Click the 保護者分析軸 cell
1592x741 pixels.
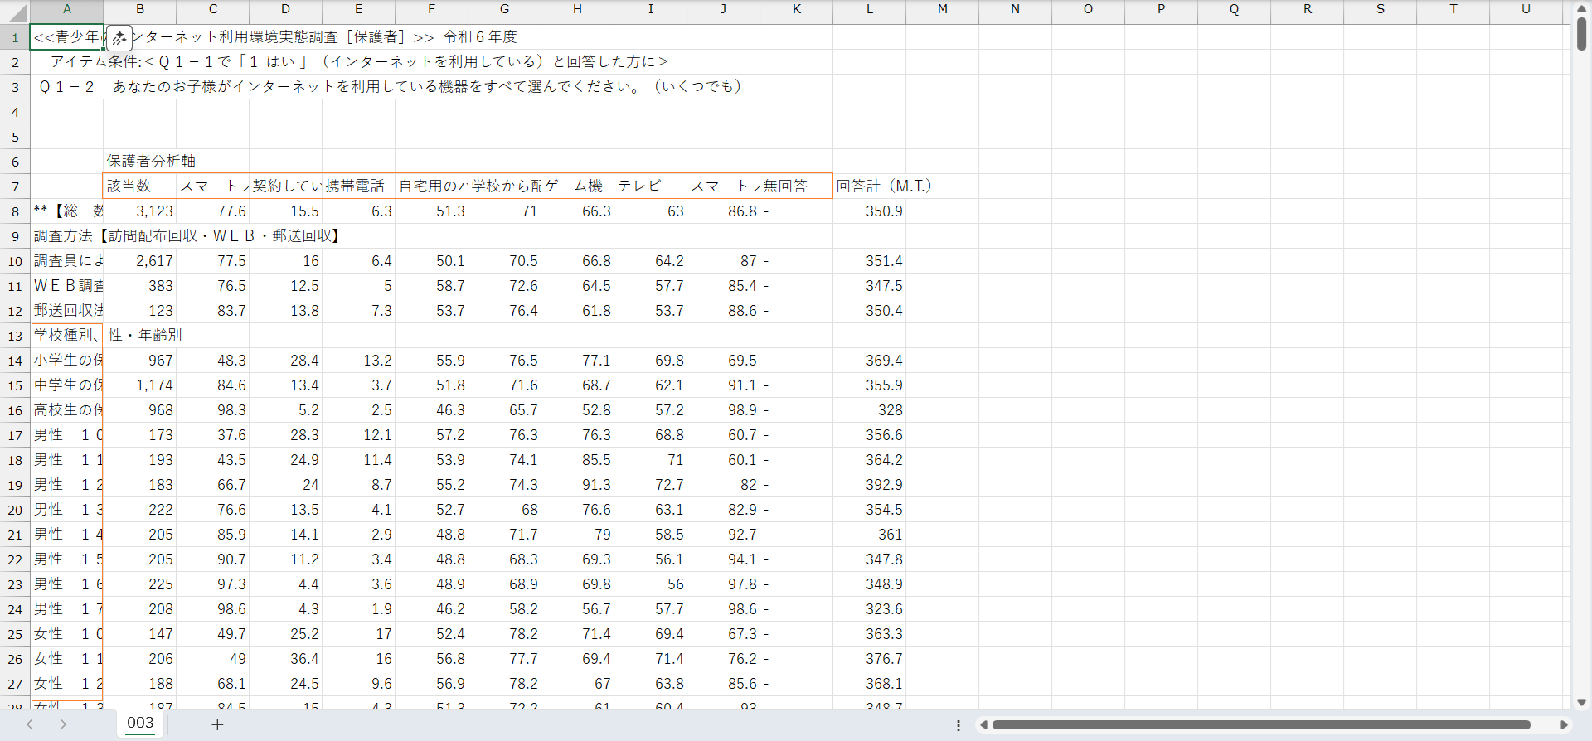139,162
